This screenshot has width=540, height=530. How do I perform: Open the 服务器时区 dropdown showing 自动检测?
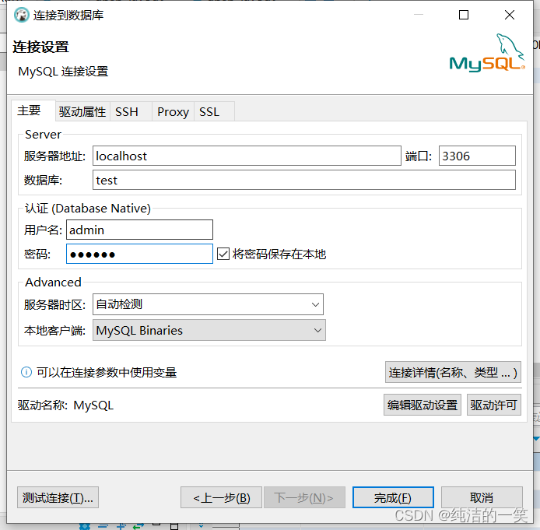tap(208, 304)
